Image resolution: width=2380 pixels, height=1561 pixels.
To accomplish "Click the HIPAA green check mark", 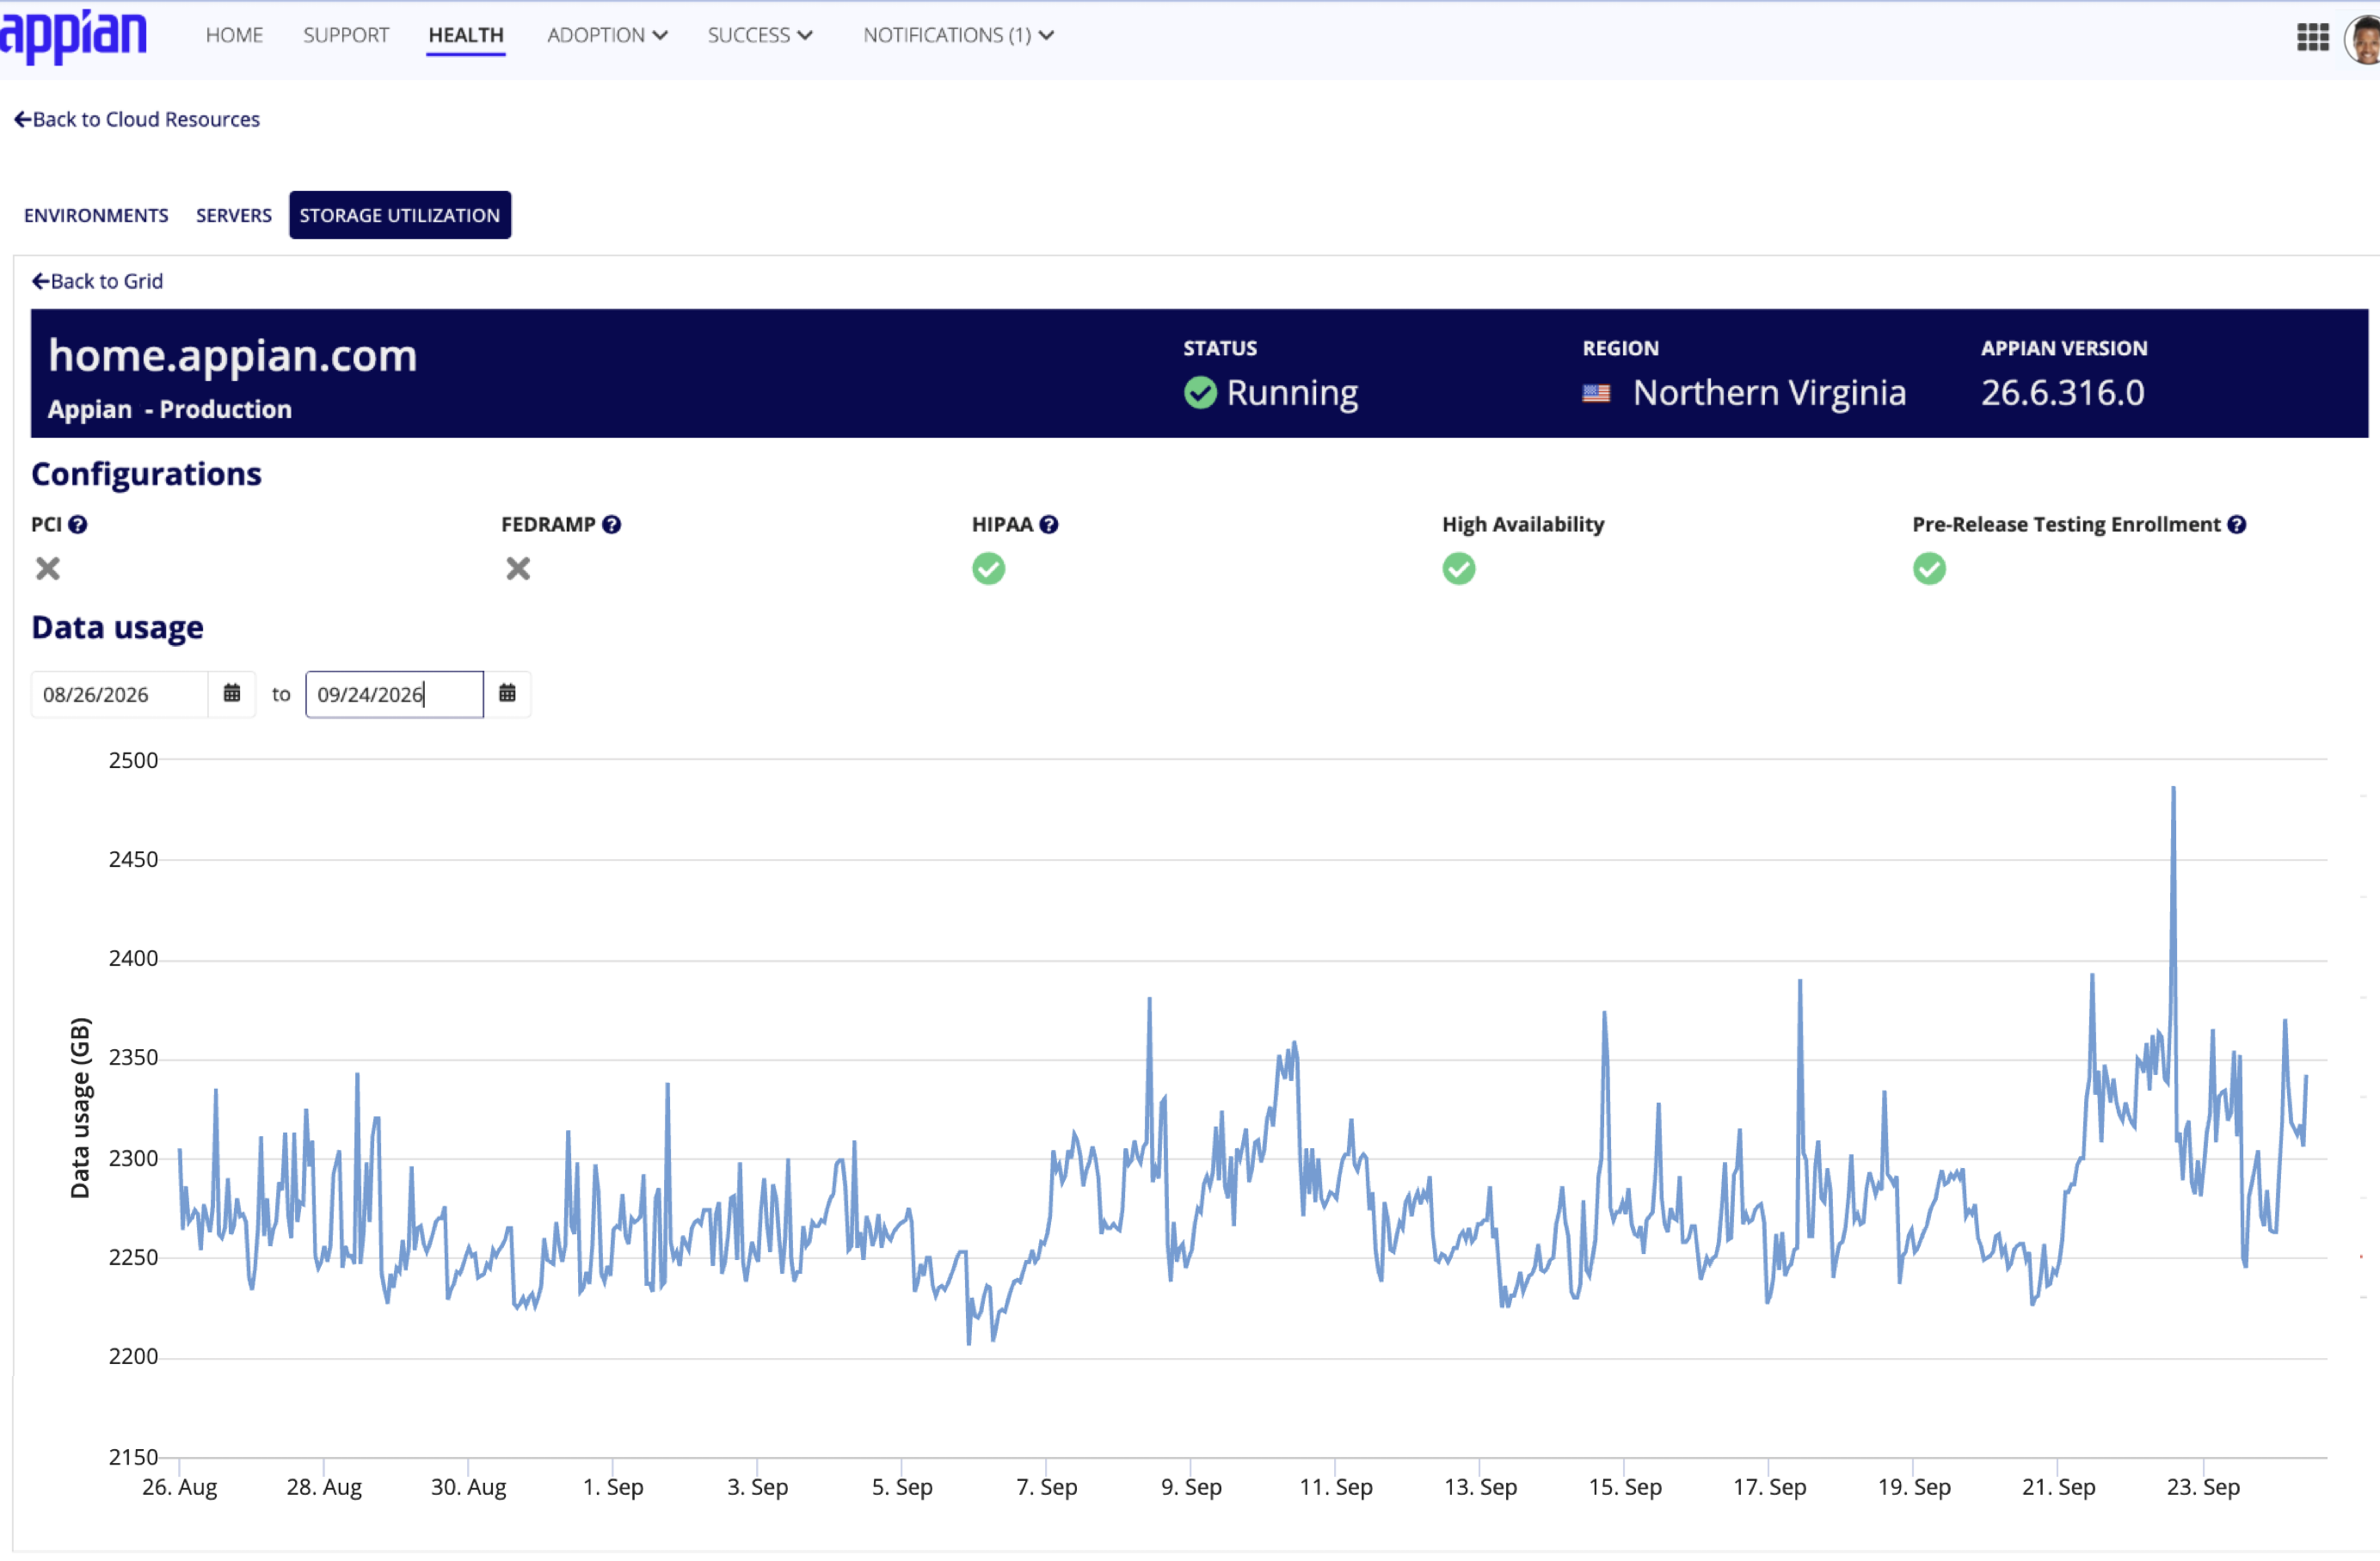I will (988, 569).
